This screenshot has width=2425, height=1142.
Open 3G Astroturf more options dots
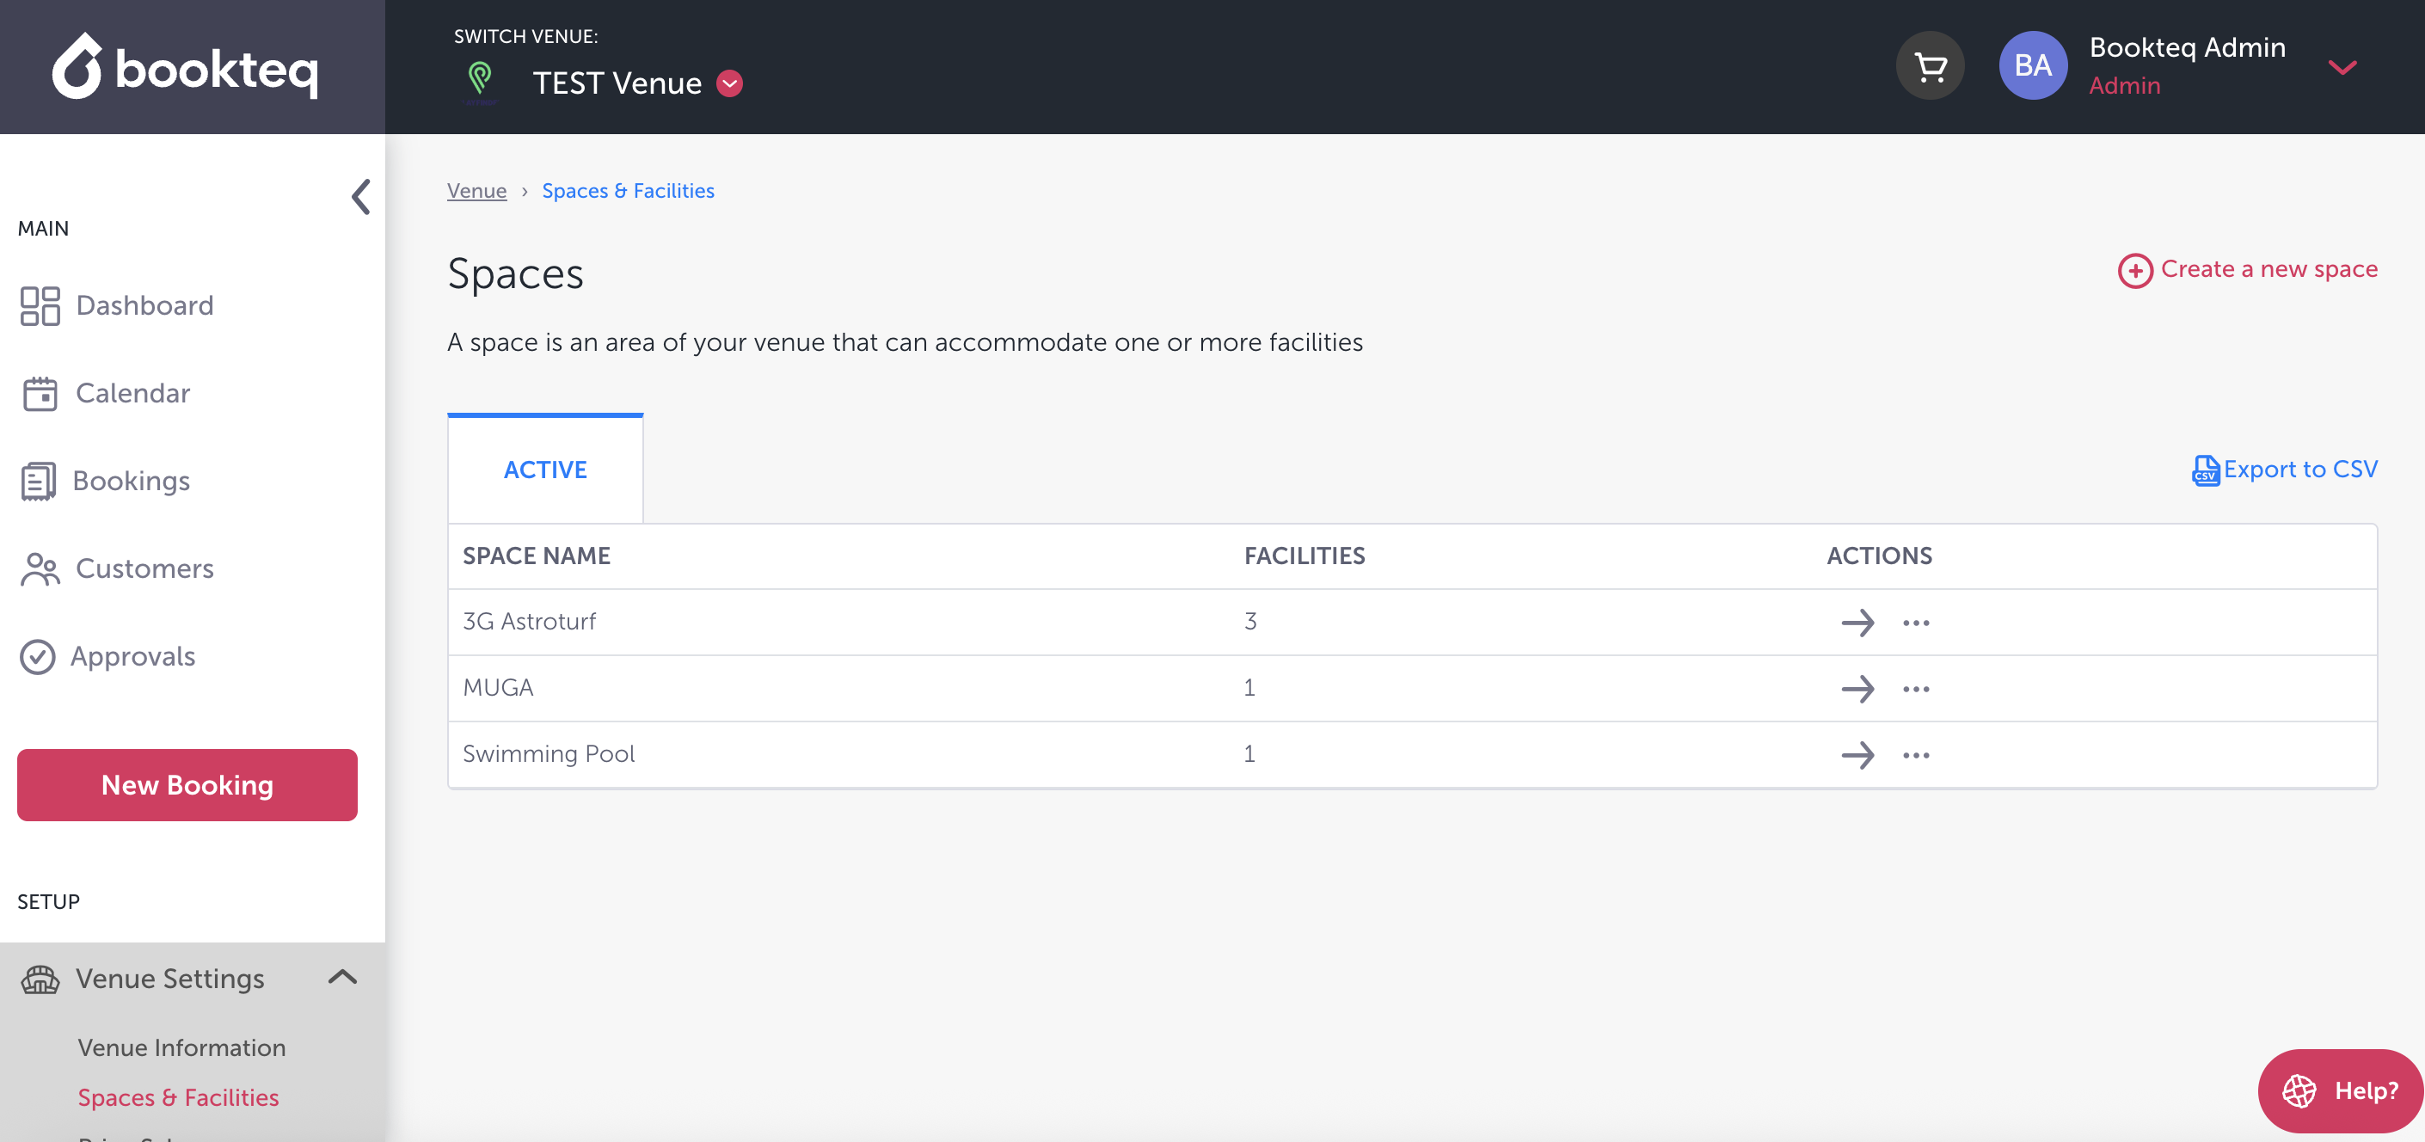point(1916,623)
